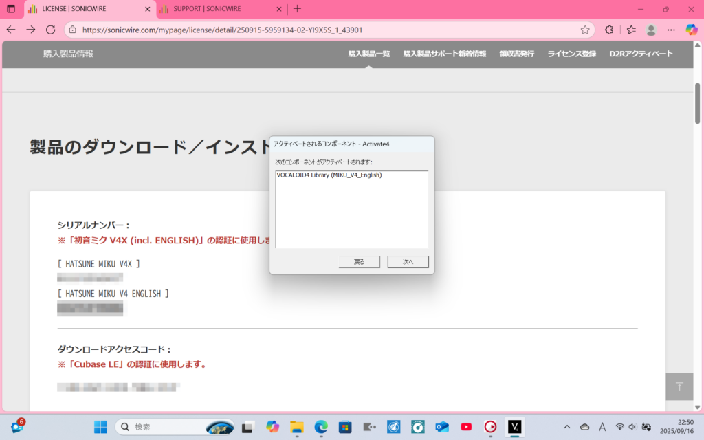Click the scroll-to-top arrow button
Screen dimensions: 704x440
tap(679, 386)
